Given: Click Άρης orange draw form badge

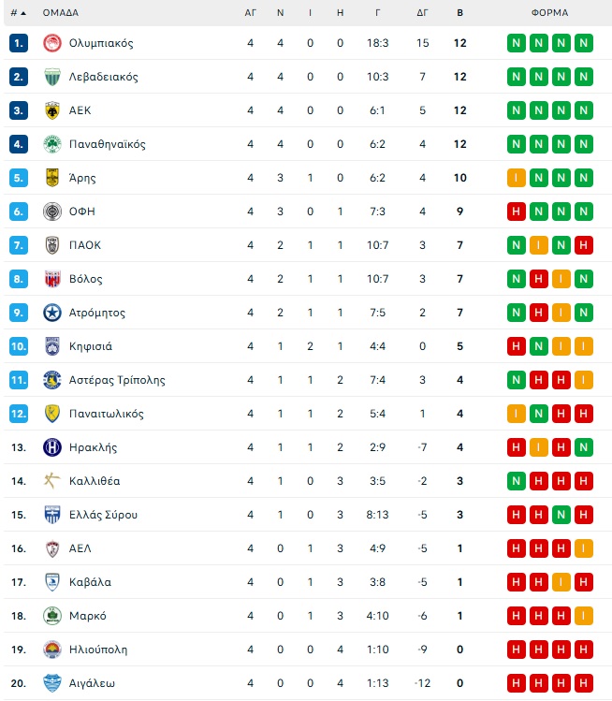Looking at the screenshot, I should coord(517,178).
